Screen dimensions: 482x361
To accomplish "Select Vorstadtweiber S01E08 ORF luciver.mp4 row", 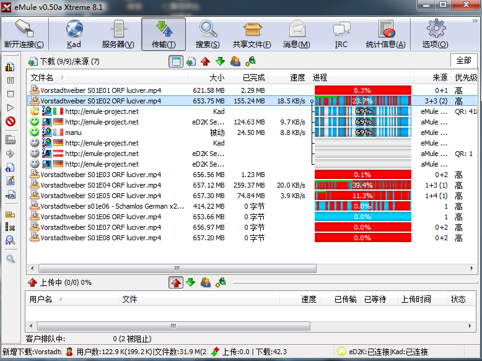I will (x=252, y=238).
